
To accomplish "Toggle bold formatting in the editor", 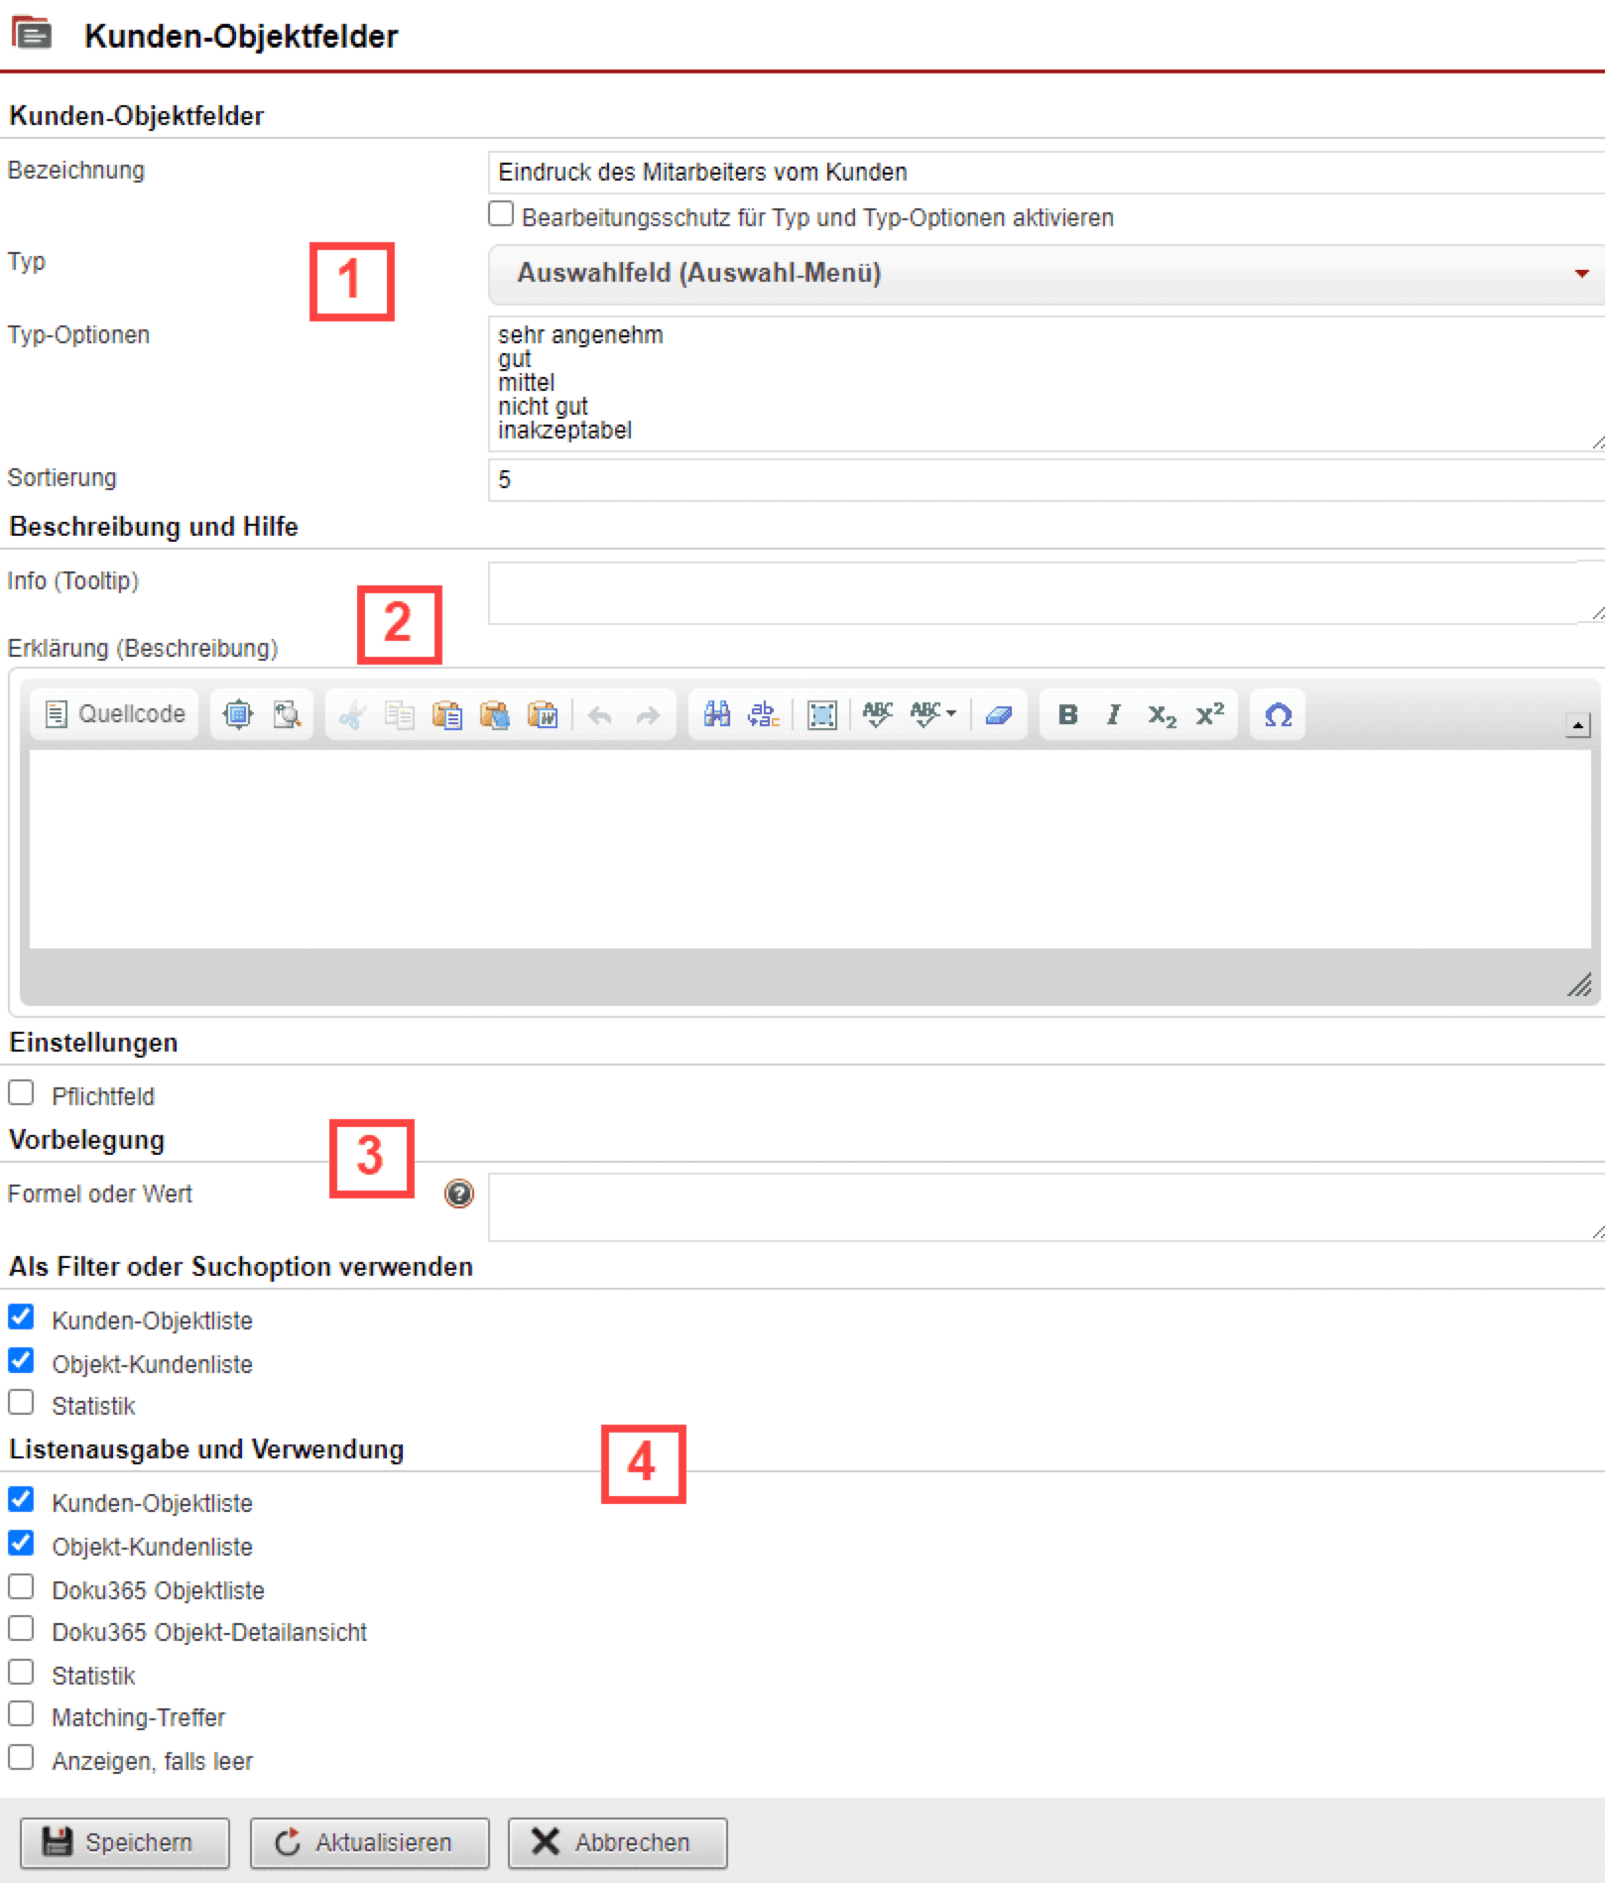I will [1067, 714].
